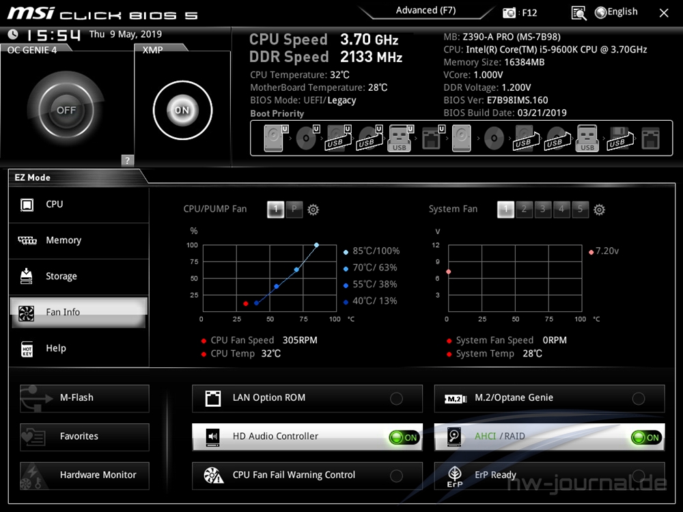Select the last network boot icon in Boot Priority
This screenshot has width=683, height=512.
tap(650, 139)
